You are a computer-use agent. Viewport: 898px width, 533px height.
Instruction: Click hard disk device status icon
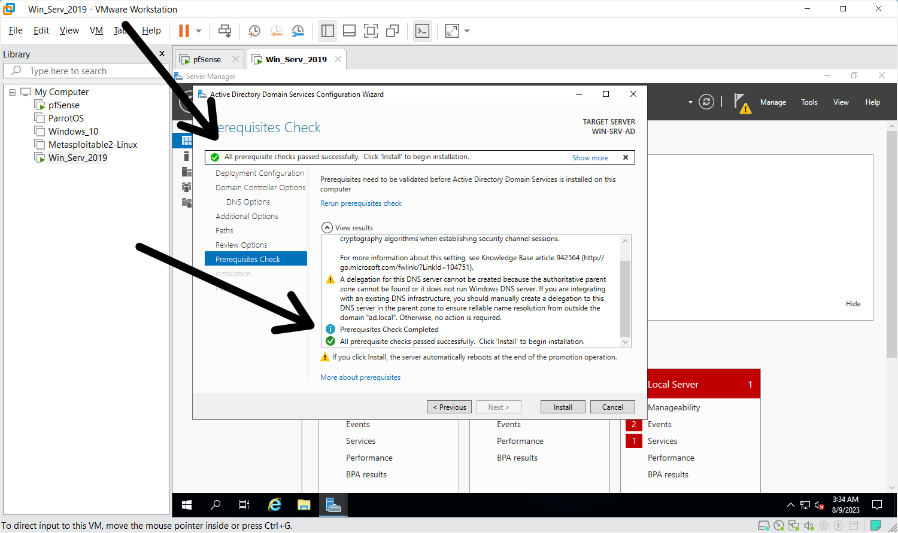(x=764, y=526)
